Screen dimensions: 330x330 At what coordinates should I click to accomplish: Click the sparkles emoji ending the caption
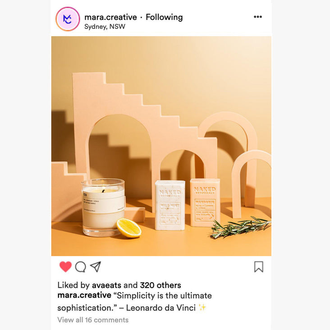point(202,308)
